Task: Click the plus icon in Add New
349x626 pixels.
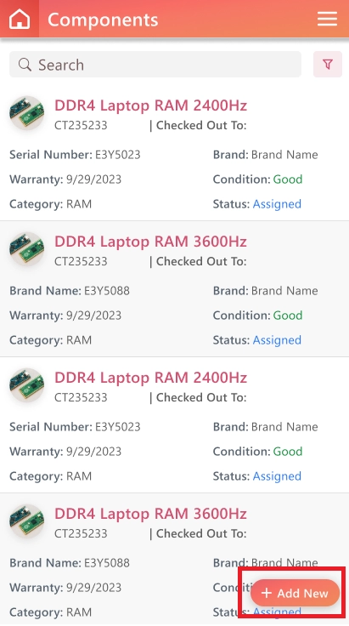Action: 266,594
